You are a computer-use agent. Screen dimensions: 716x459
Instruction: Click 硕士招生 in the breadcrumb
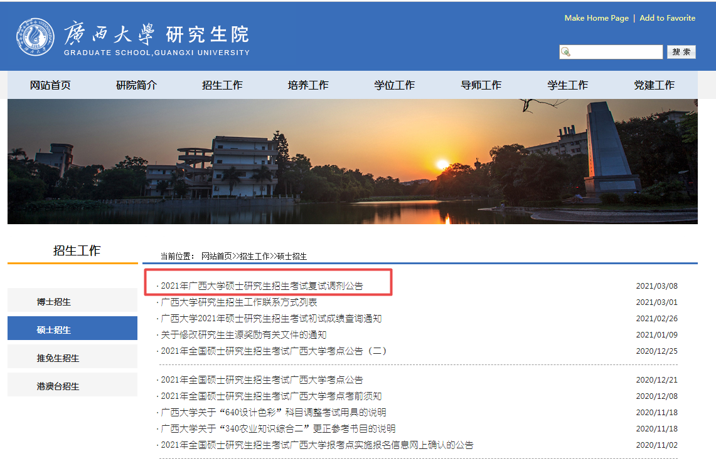[x=292, y=256]
